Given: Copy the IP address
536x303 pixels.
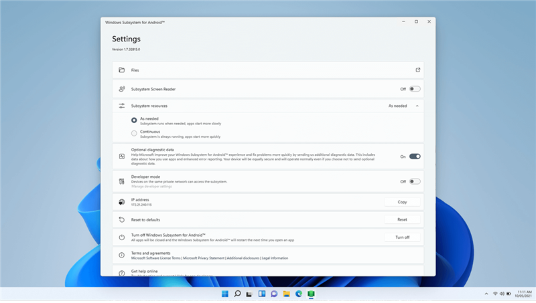Looking at the screenshot, I should pos(403,202).
